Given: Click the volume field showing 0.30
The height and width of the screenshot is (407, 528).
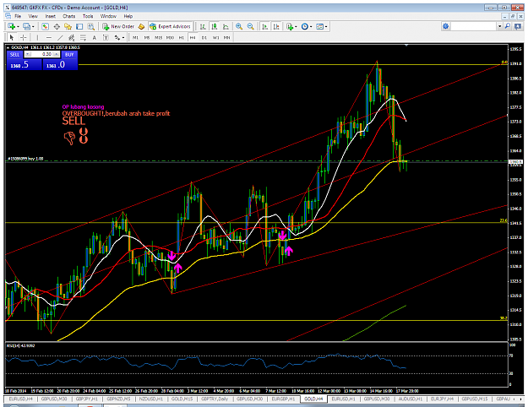Looking at the screenshot, I should [42, 54].
